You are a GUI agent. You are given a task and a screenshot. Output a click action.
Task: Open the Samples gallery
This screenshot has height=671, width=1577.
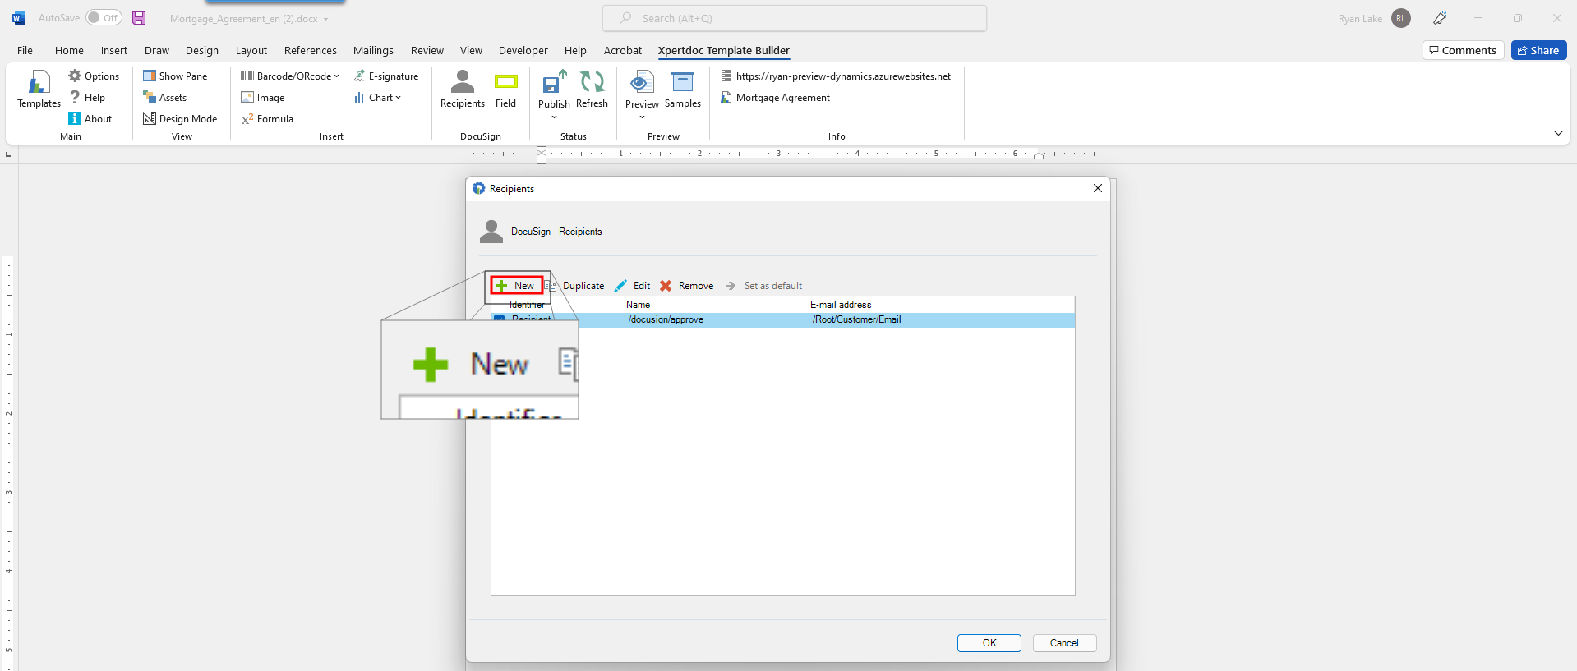(x=683, y=90)
